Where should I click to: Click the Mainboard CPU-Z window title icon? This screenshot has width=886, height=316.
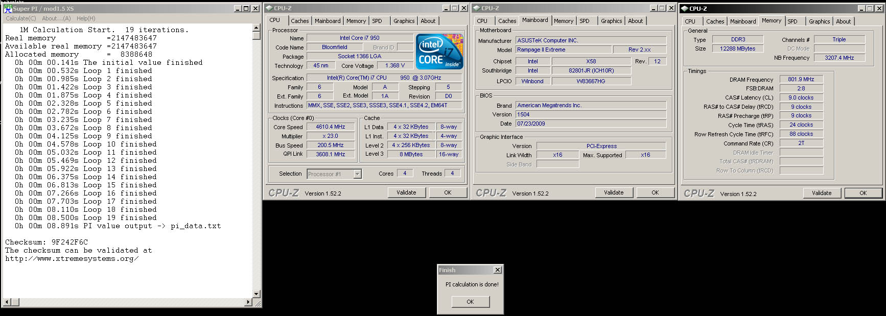[477, 8]
